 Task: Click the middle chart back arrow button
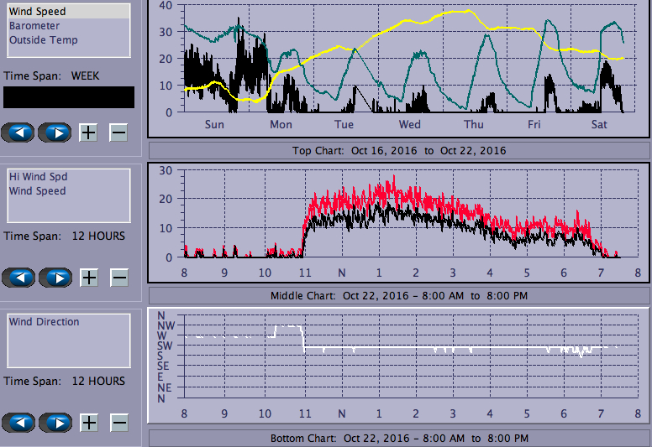tap(18, 278)
